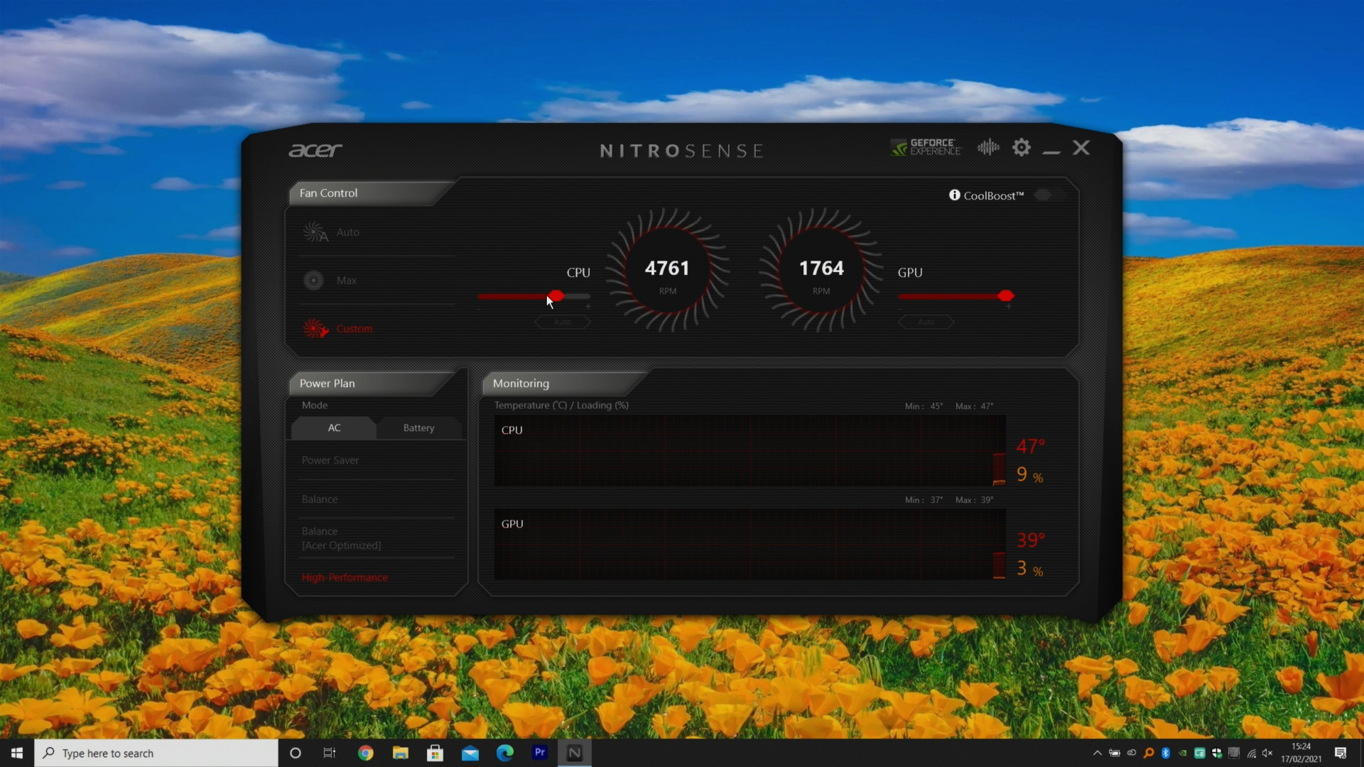This screenshot has height=767, width=1364.
Task: Click the CoolBoost info icon
Action: click(x=954, y=195)
